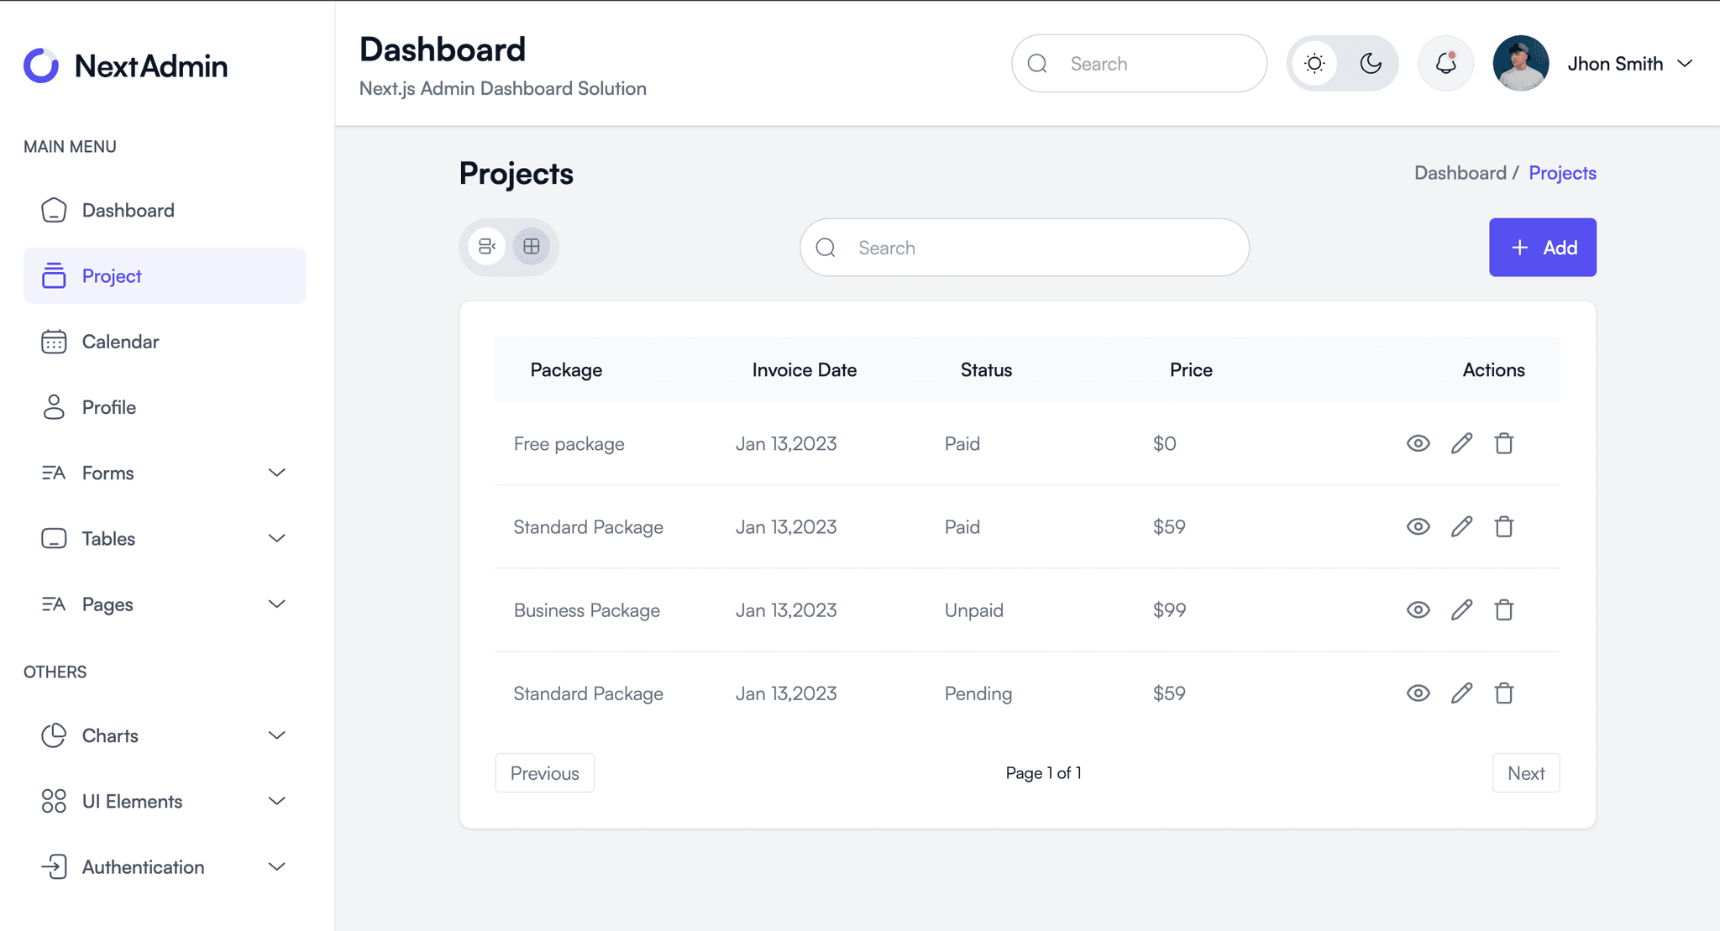Focus the Projects search field
Viewport: 1720px width, 931px height.
pos(1024,248)
